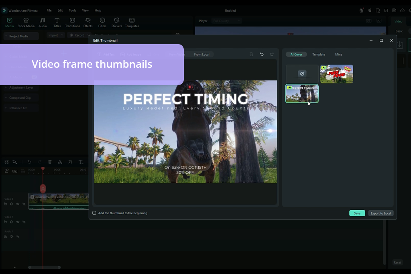411x274 pixels.
Task: Open the Filters panel
Action: [102, 22]
